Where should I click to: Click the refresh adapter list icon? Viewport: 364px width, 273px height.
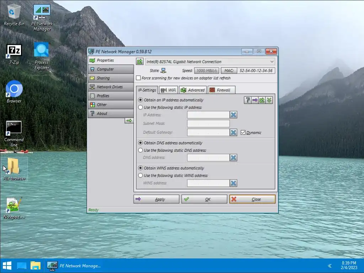[x=140, y=61]
